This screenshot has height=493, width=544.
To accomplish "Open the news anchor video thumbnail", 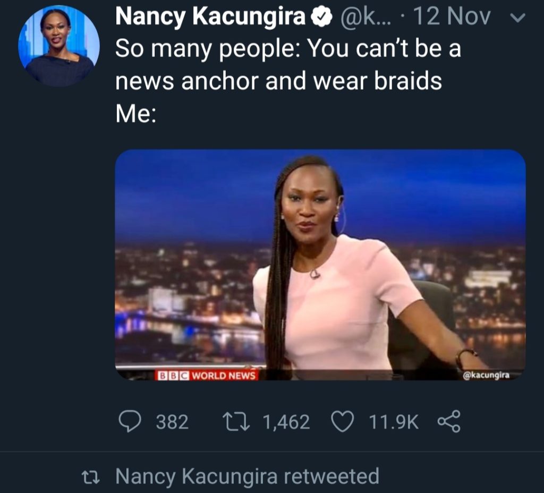I will 320,265.
